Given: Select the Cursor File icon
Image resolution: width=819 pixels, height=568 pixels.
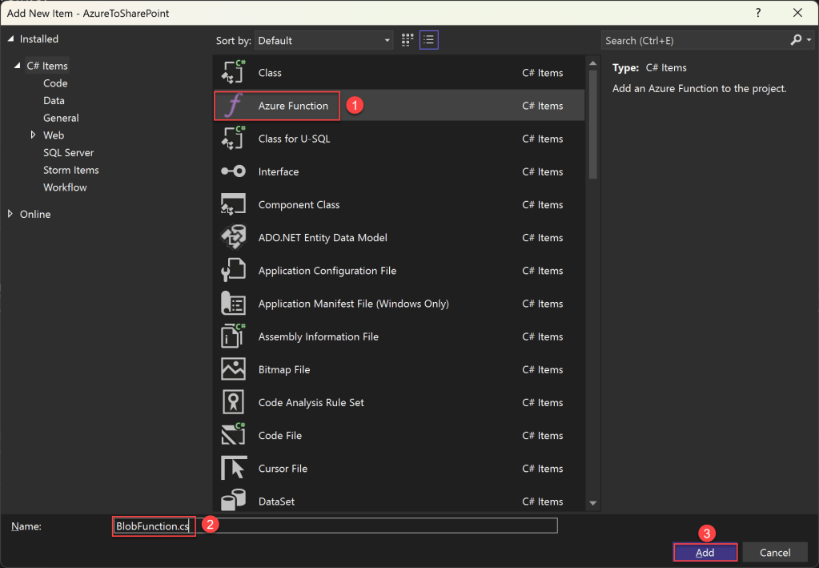Looking at the screenshot, I should (233, 469).
